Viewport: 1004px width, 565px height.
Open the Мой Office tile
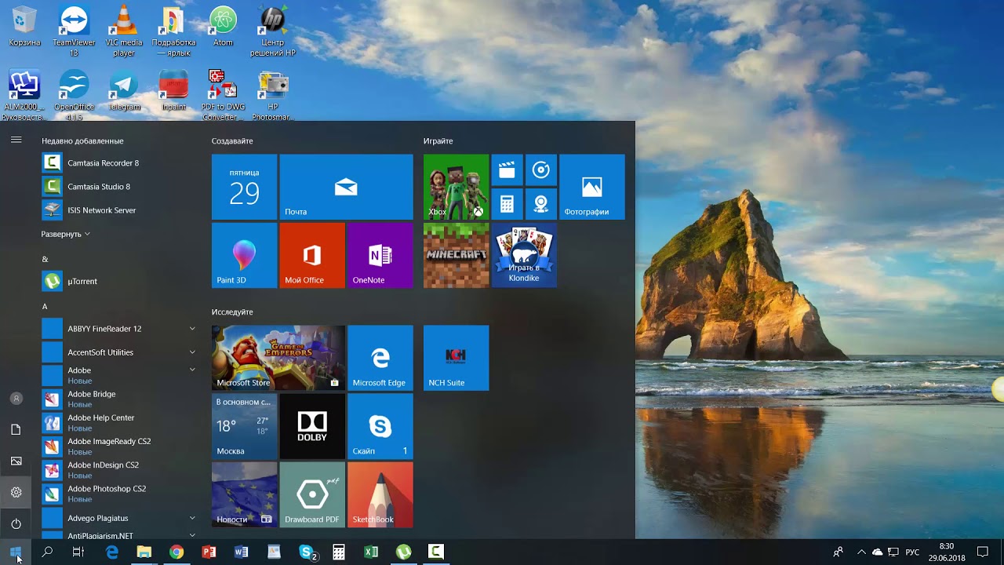tap(312, 255)
